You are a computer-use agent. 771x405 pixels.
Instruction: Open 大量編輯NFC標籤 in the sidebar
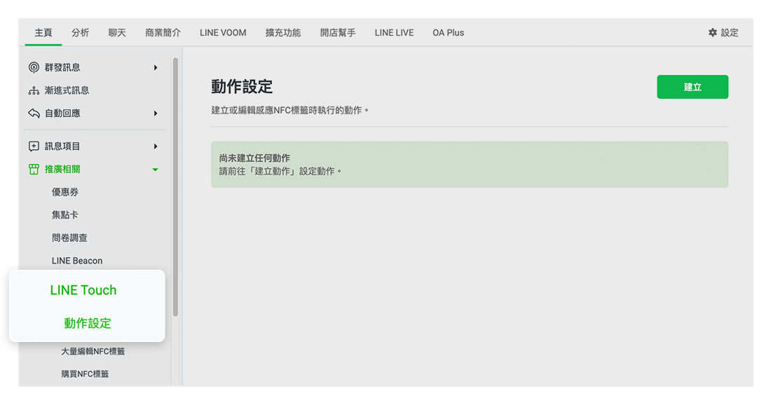(x=93, y=352)
